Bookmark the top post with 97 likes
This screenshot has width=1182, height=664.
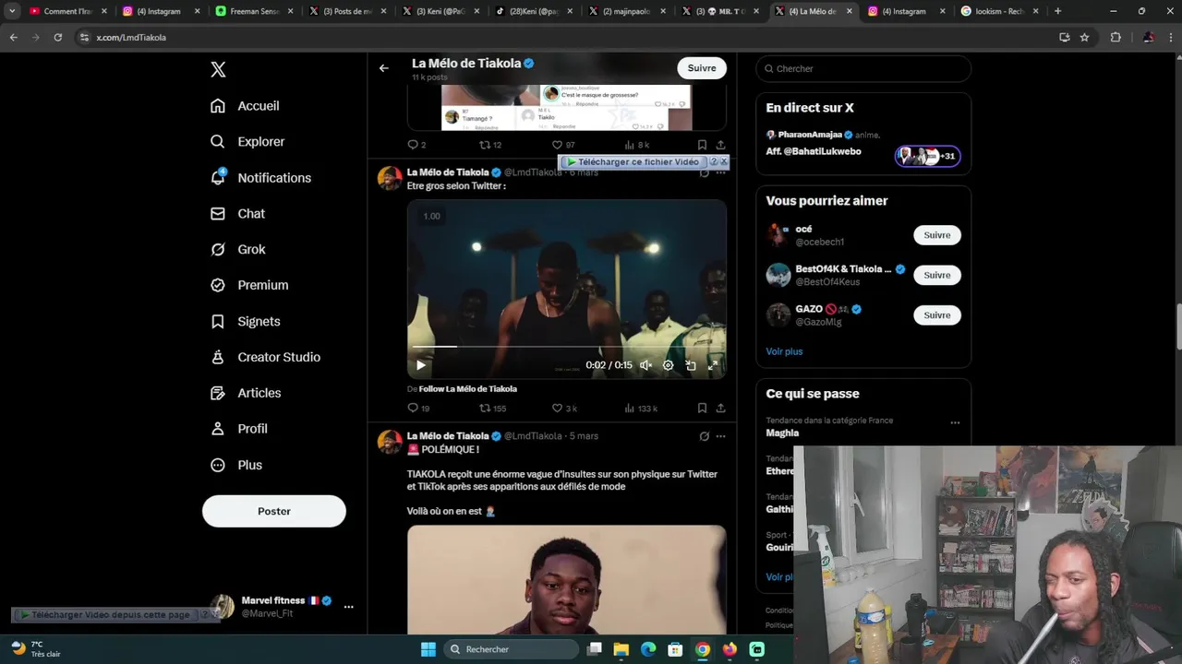click(x=702, y=145)
